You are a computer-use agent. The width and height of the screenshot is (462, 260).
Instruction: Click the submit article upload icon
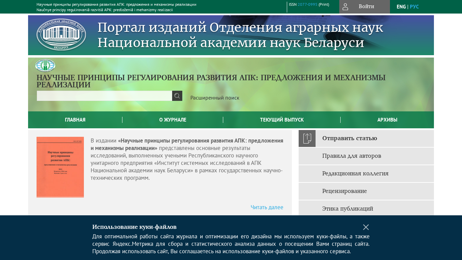coord(307,138)
